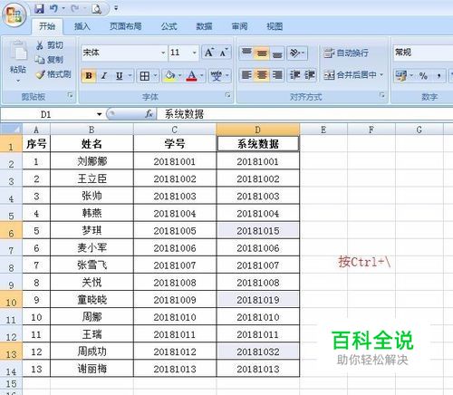Open the fill color dropdown arrow
This screenshot has width=453, height=395.
click(180, 75)
